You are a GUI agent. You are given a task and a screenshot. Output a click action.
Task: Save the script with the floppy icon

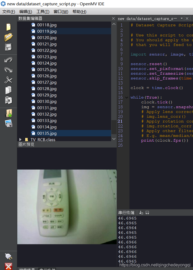pyautogui.click(x=9, y=47)
